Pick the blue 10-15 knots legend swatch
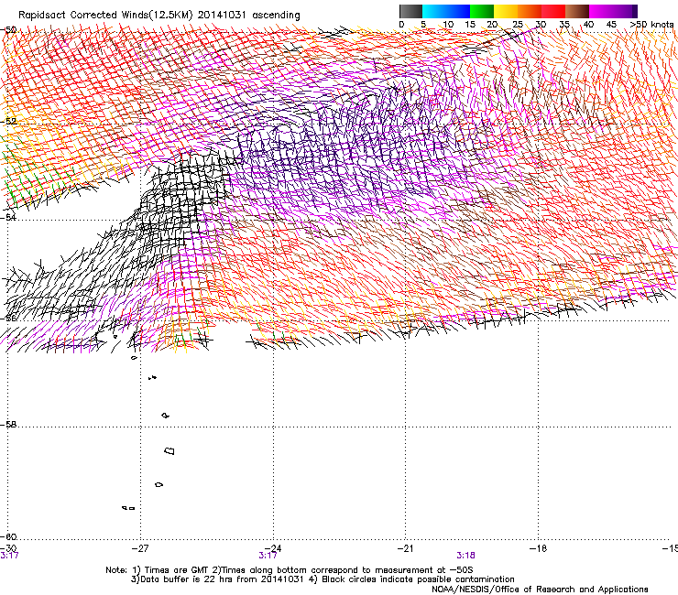678x595 pixels. (458, 11)
